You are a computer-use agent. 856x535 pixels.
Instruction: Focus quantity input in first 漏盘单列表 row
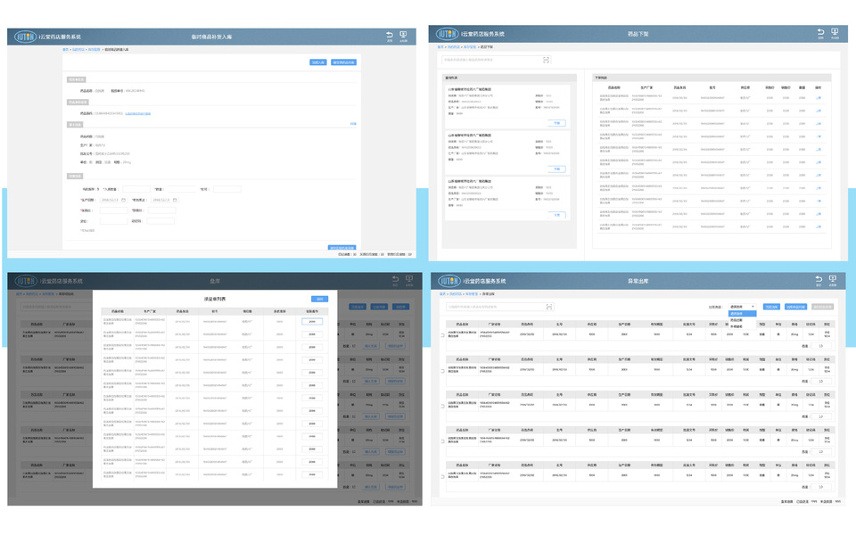tap(312, 322)
